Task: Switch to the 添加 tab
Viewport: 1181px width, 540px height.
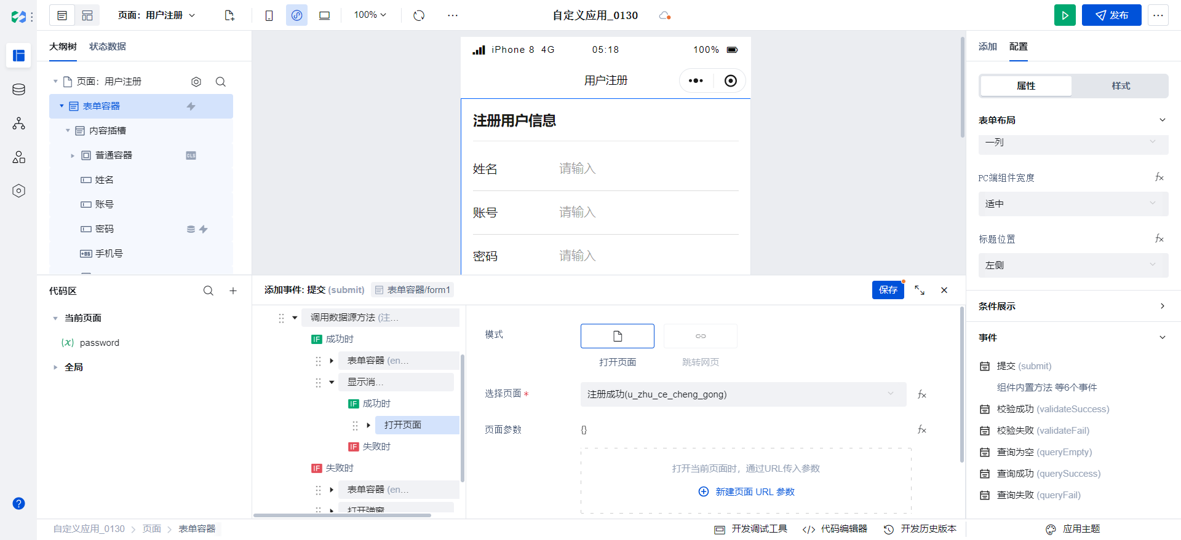Action: (x=987, y=47)
